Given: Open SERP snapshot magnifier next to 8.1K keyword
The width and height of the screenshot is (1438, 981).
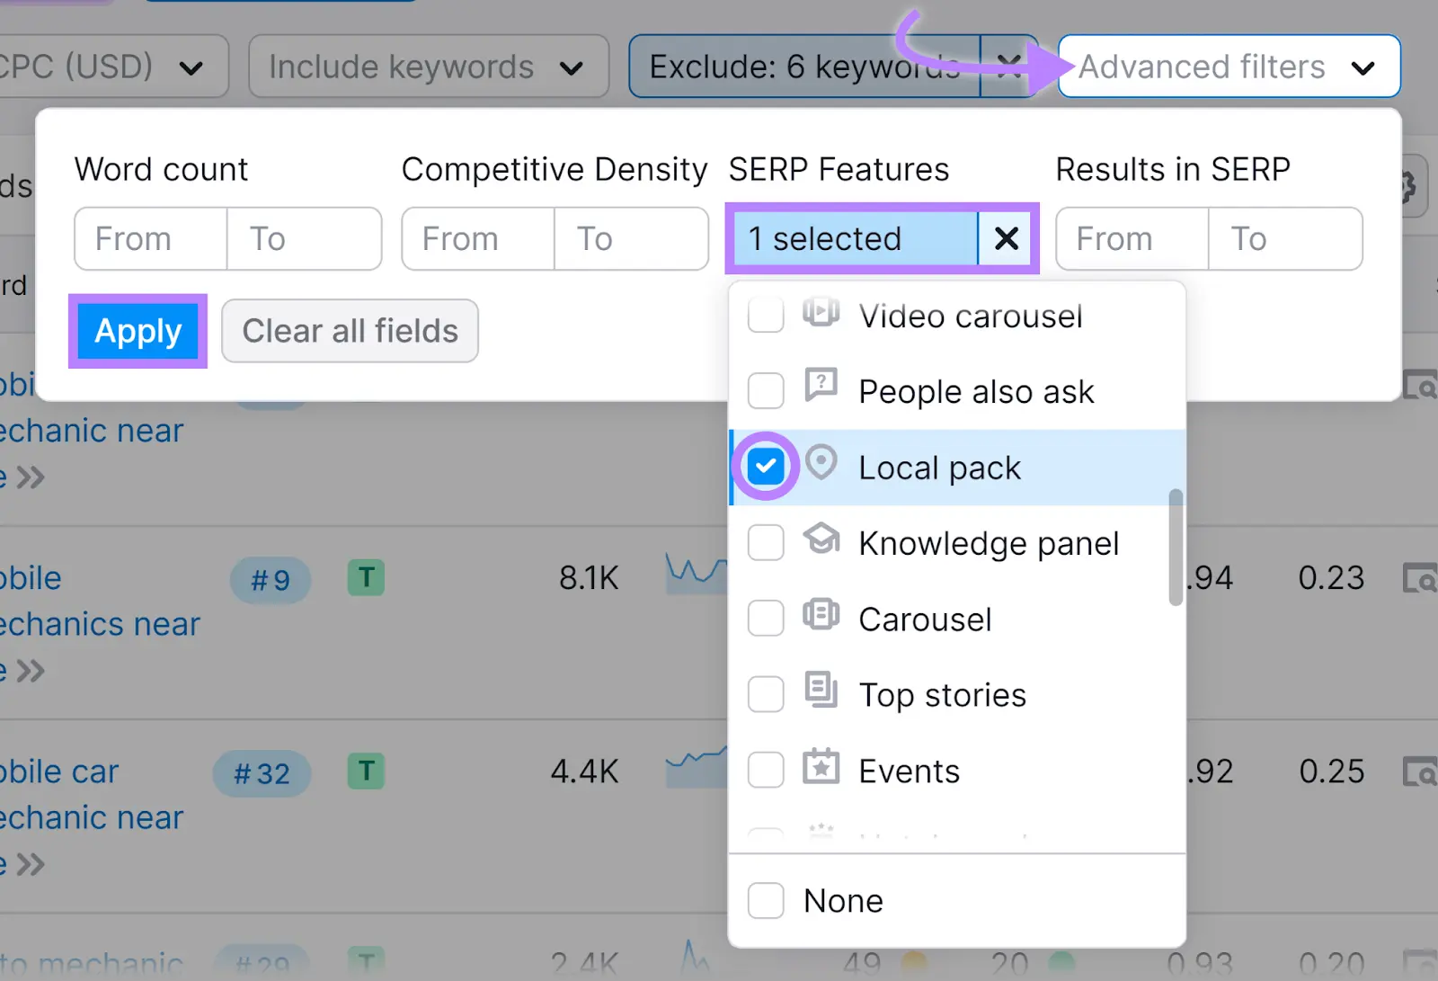Looking at the screenshot, I should tap(1423, 580).
